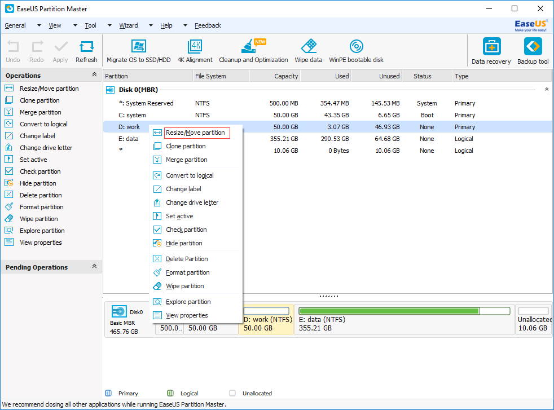Screen dimensions: 554x410
Task: Collapse the Pending Operations panel
Action: pos(94,266)
